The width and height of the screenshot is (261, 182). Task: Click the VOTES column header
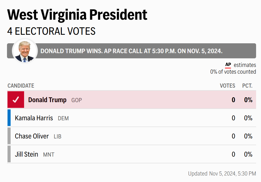pyautogui.click(x=227, y=86)
